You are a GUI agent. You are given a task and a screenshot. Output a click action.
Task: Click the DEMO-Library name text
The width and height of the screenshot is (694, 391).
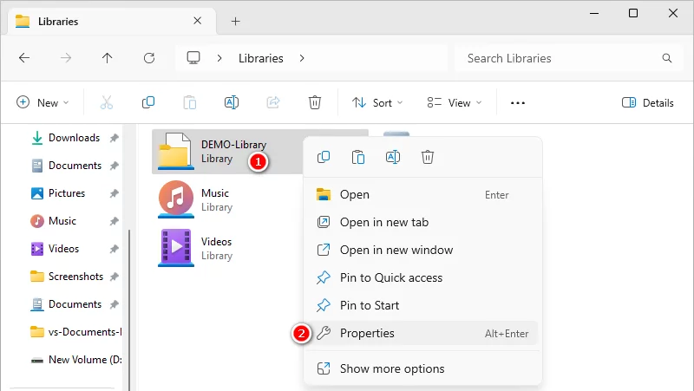pos(233,145)
